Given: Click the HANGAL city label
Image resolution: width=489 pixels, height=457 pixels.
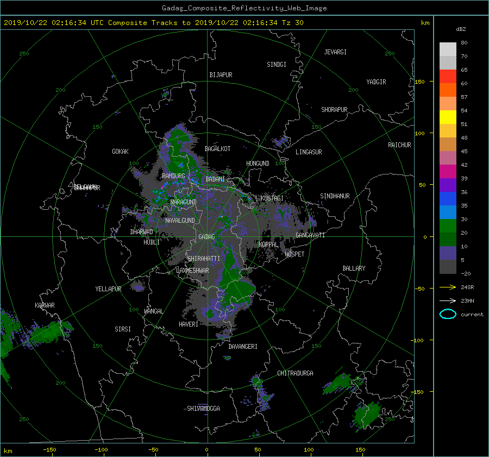Looking at the screenshot, I should coord(153,311).
